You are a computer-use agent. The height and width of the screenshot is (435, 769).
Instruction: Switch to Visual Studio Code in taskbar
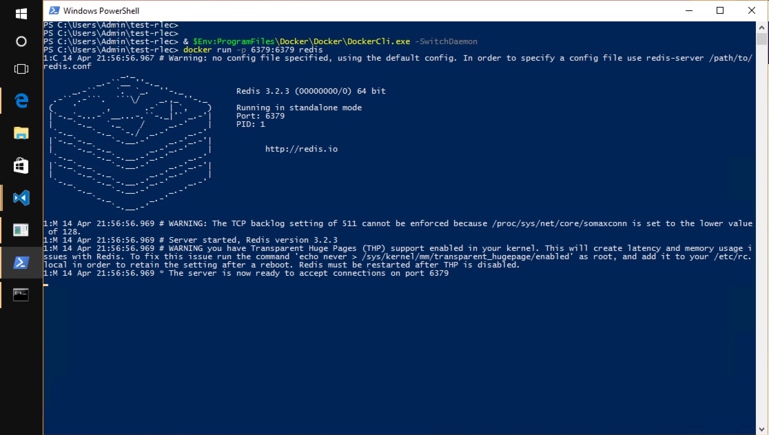(x=21, y=198)
